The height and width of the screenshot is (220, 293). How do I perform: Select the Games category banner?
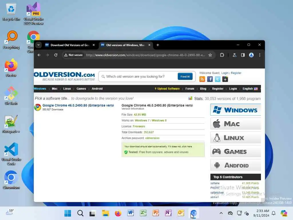tap(235, 151)
